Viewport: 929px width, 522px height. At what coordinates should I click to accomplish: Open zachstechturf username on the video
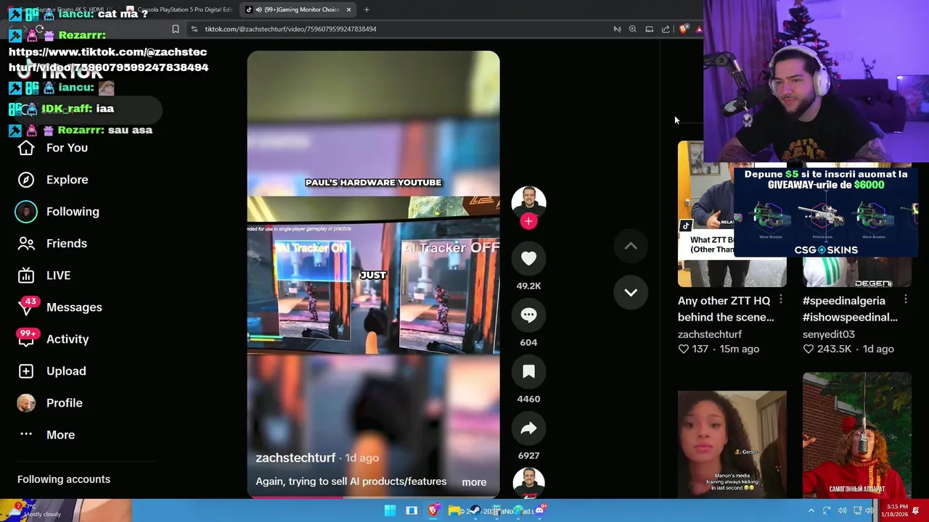tap(295, 458)
